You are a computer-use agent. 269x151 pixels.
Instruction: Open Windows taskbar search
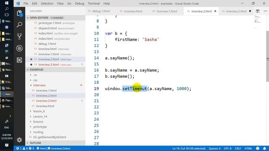7,9
